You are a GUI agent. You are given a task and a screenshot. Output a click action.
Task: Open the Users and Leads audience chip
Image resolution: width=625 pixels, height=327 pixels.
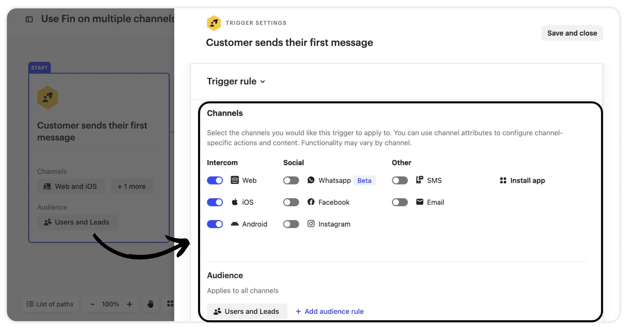[247, 311]
